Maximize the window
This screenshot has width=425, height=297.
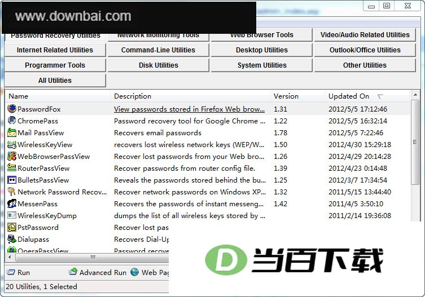coord(387,6)
